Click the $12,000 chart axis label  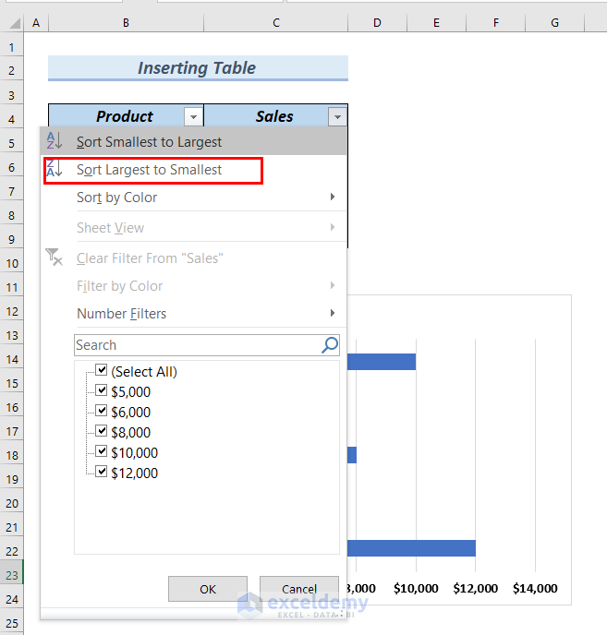coord(476,588)
